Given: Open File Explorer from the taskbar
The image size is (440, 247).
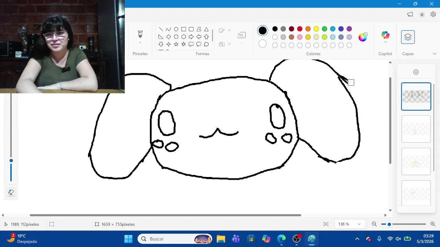Looking at the screenshot, I should [221, 239].
